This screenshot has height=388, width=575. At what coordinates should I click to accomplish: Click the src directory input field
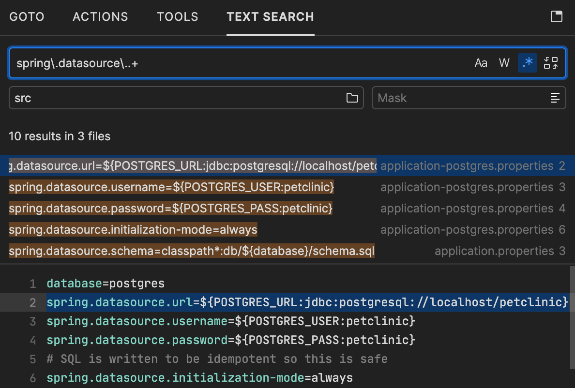pos(174,98)
